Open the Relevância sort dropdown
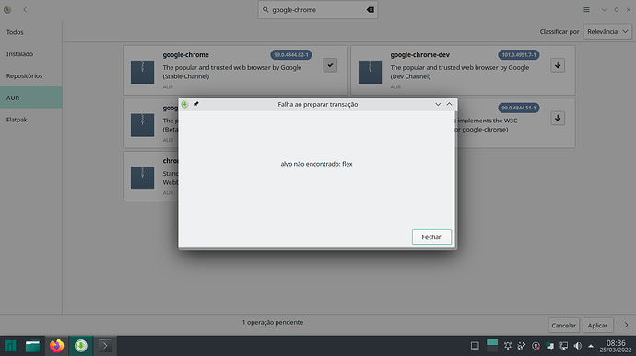Viewport: 636px width, 356px height. [x=607, y=31]
